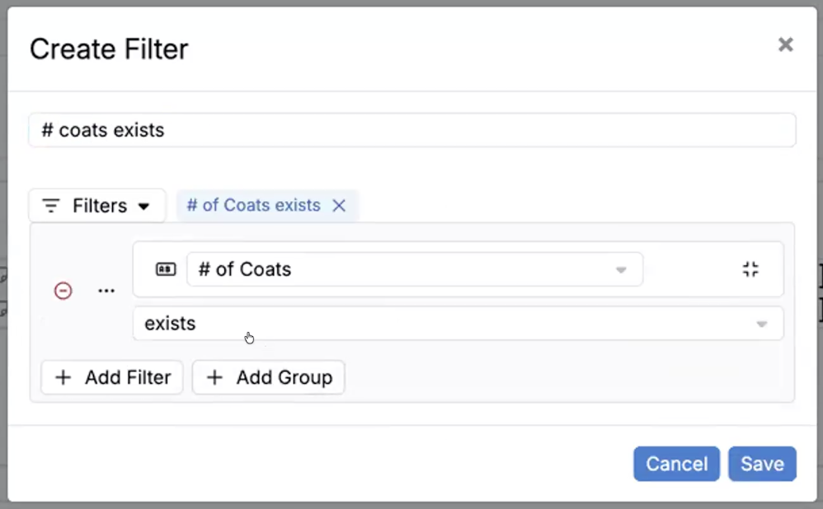Click the text field type icon beside # of Coats

[x=166, y=269]
